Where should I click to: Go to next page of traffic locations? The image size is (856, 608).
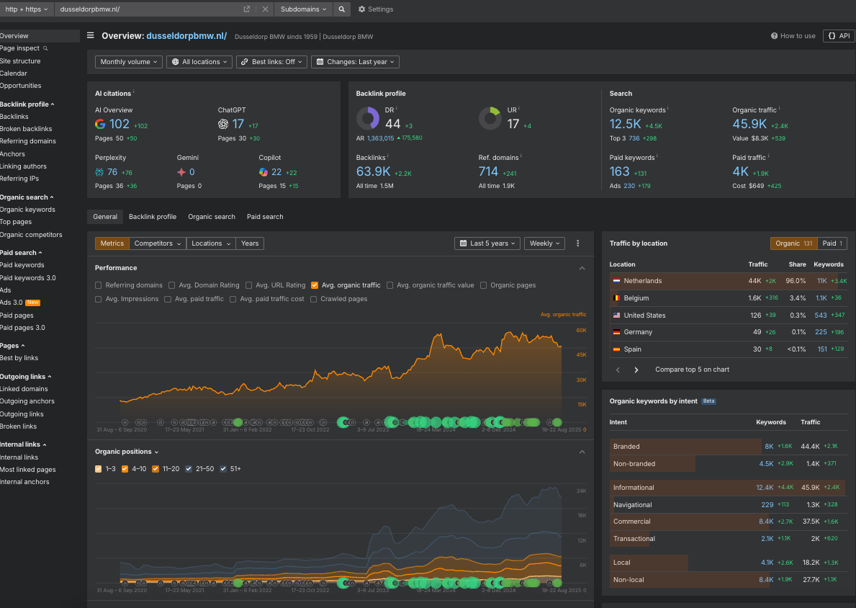point(636,370)
